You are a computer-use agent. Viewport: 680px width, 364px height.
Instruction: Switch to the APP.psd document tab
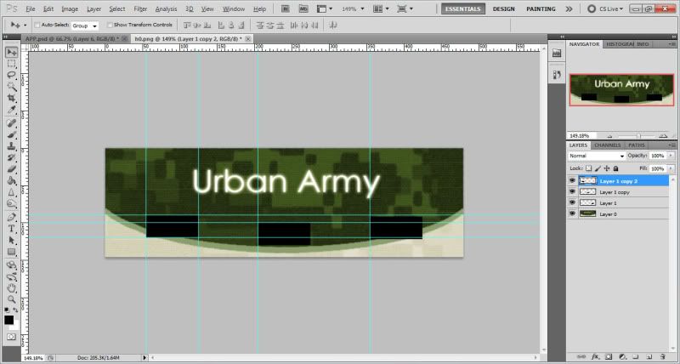[66, 39]
